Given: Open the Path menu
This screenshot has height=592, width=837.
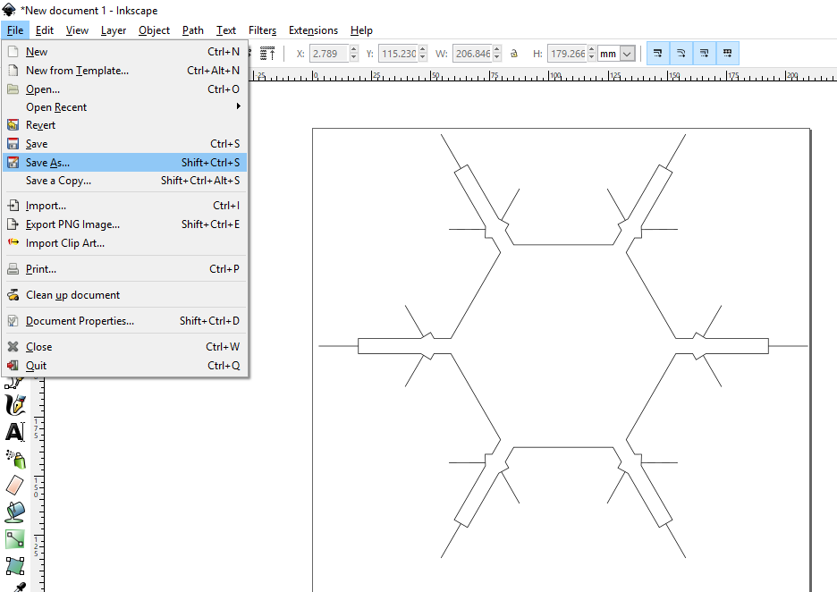Looking at the screenshot, I should click(x=192, y=30).
